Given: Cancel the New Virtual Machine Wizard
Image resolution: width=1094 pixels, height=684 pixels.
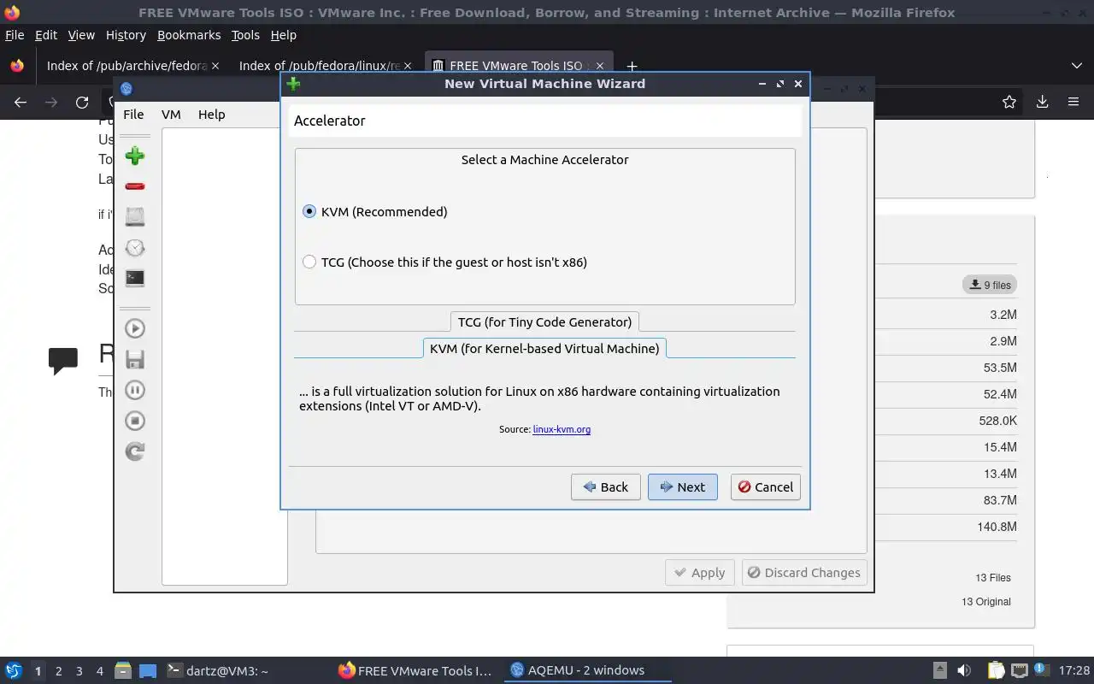Looking at the screenshot, I should (765, 486).
